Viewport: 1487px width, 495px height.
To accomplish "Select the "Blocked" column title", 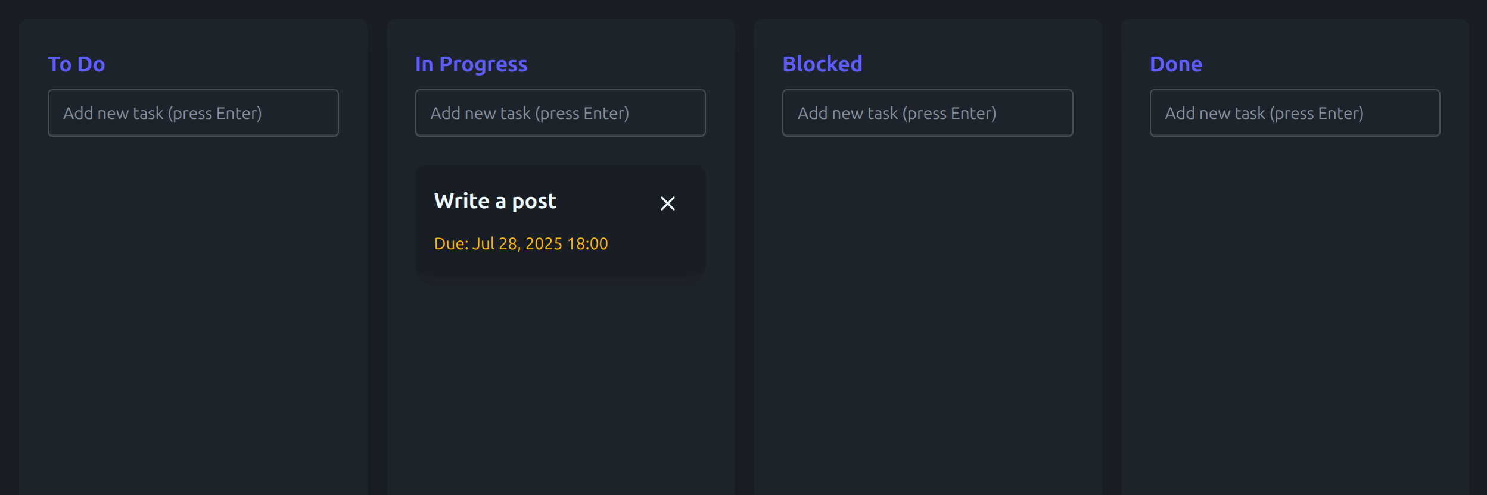I will (823, 64).
